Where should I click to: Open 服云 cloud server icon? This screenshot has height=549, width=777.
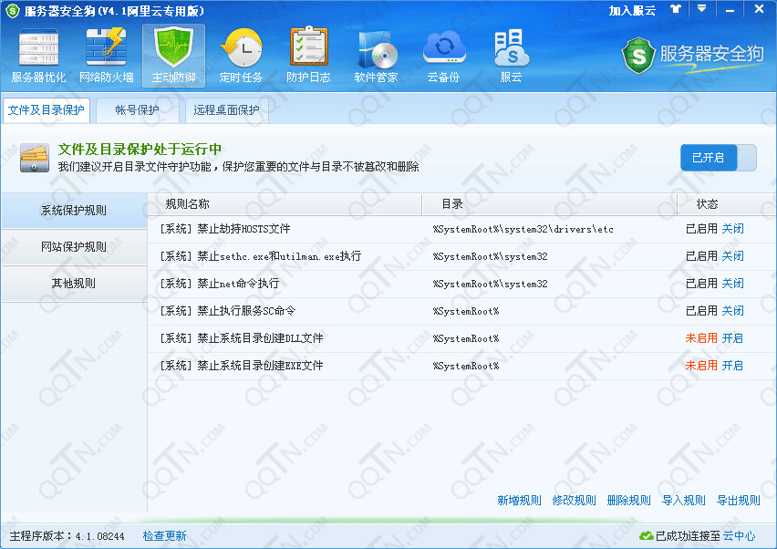point(511,56)
